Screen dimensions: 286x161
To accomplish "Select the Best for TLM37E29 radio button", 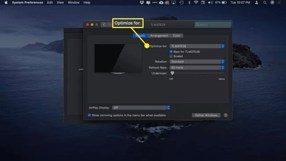I will pyautogui.click(x=171, y=51).
